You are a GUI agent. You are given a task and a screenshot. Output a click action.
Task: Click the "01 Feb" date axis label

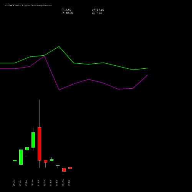tap(38, 183)
